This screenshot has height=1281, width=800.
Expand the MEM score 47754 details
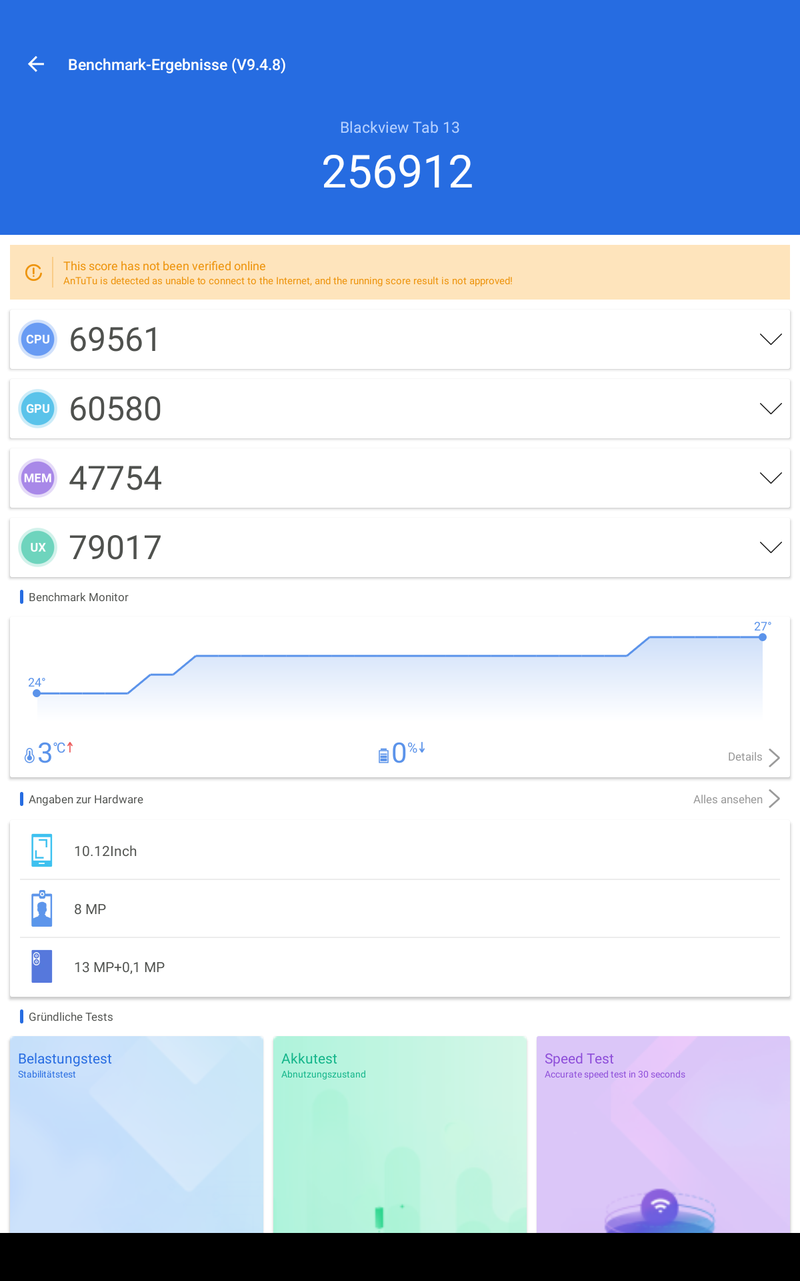771,478
